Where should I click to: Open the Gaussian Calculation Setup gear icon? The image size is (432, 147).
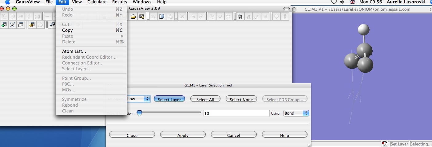tap(32, 25)
